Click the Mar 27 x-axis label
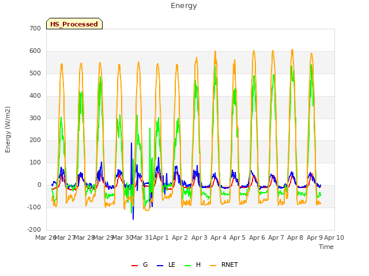 (x=65, y=237)
